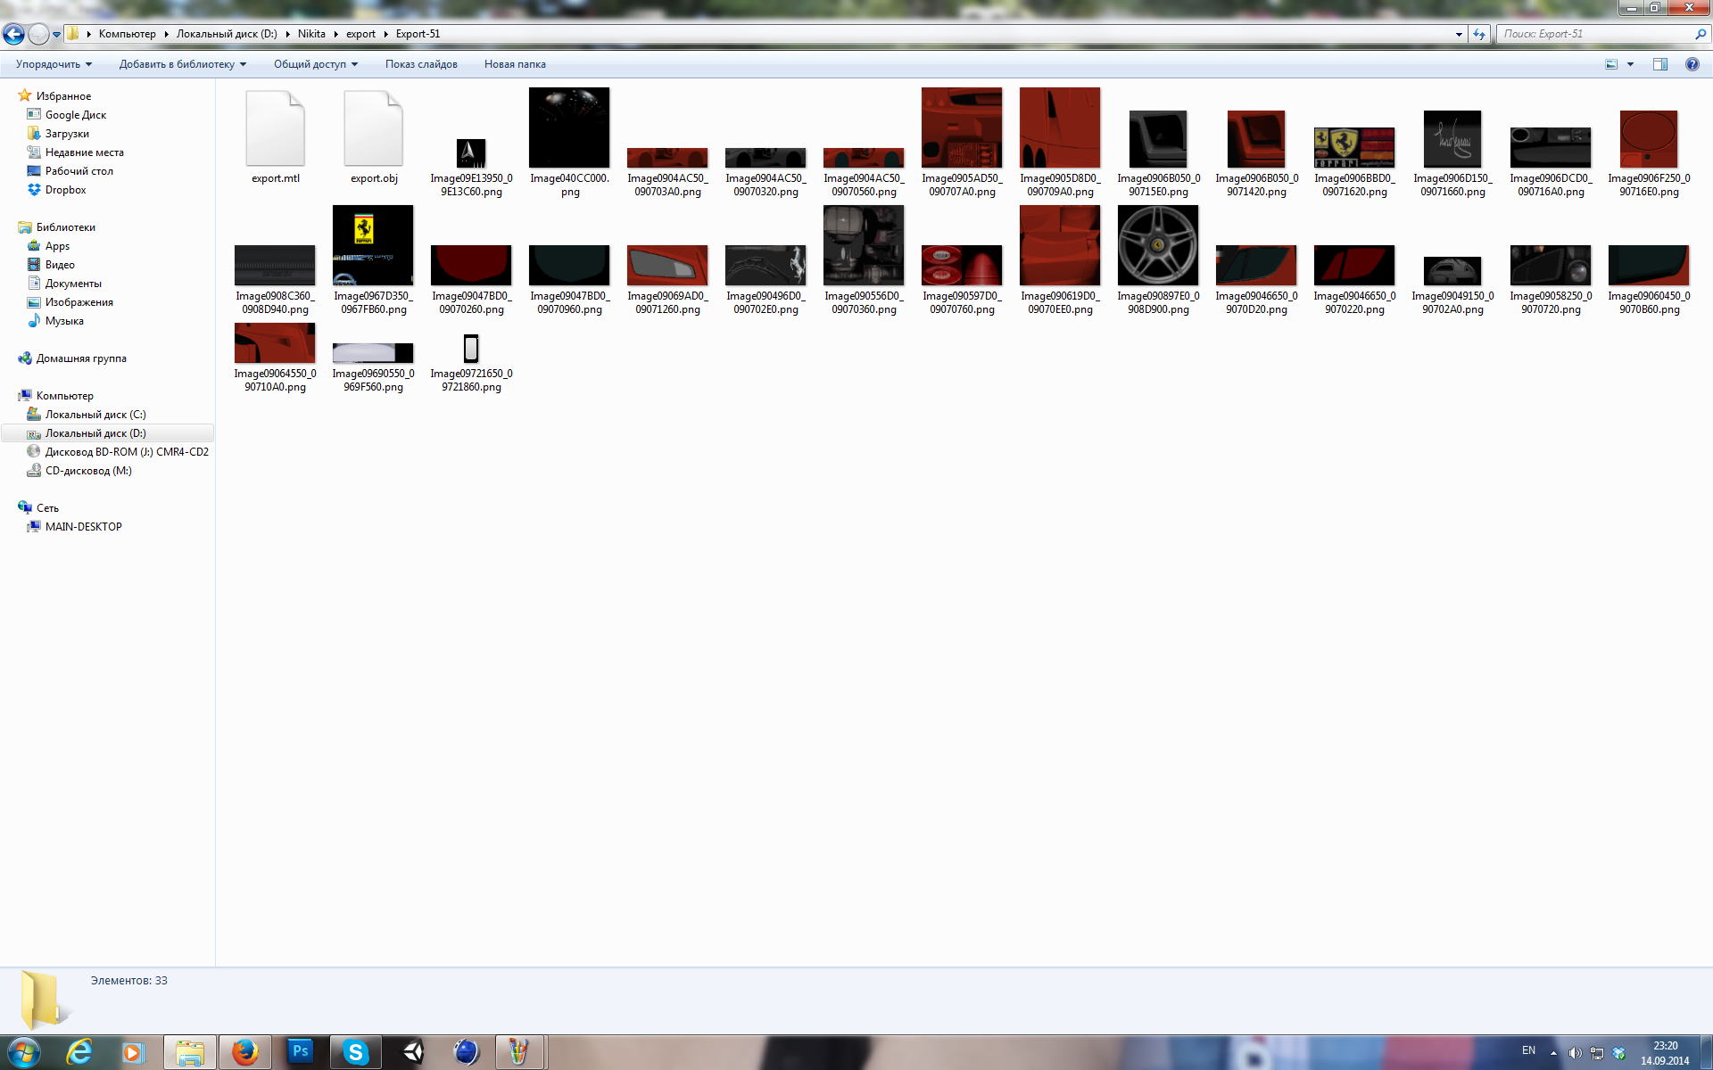The height and width of the screenshot is (1070, 1713).
Task: Select Image090556D0_09070360.png engine thumbnail
Action: click(864, 245)
